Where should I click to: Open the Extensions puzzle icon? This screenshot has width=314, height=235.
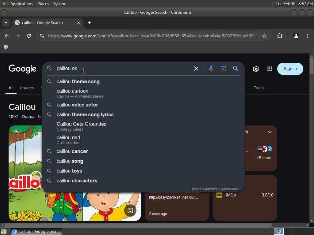[280, 36]
